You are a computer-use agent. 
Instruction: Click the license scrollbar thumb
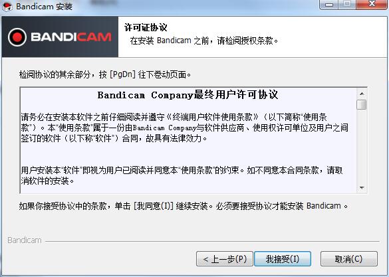click(x=362, y=104)
